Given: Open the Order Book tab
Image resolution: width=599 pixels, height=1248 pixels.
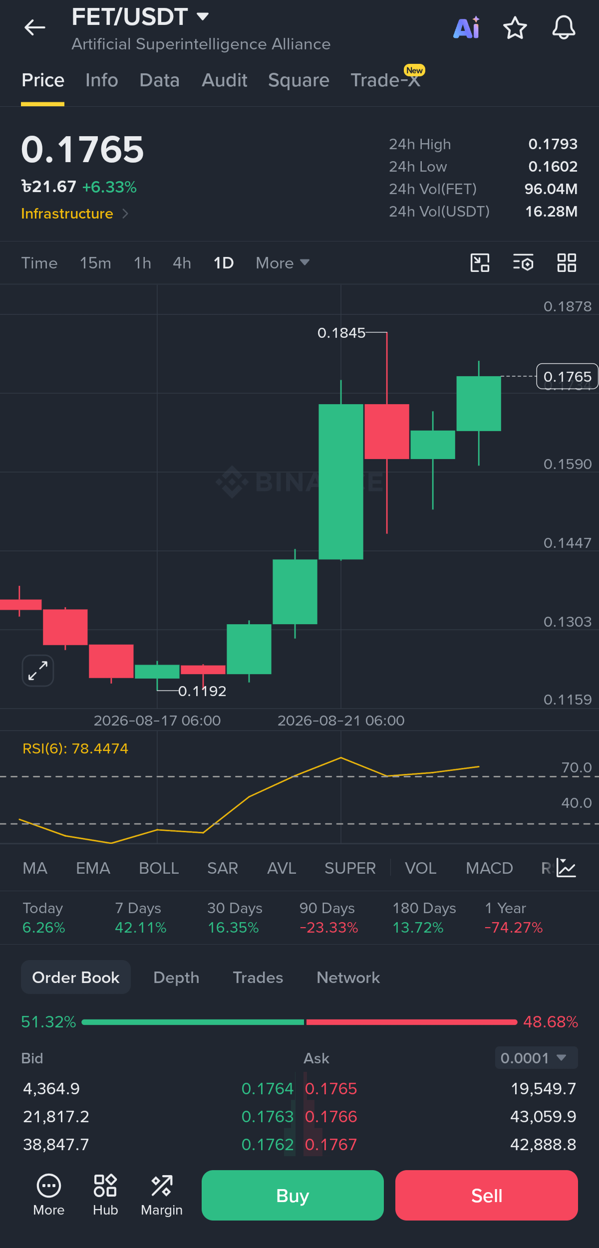Looking at the screenshot, I should click(x=76, y=977).
